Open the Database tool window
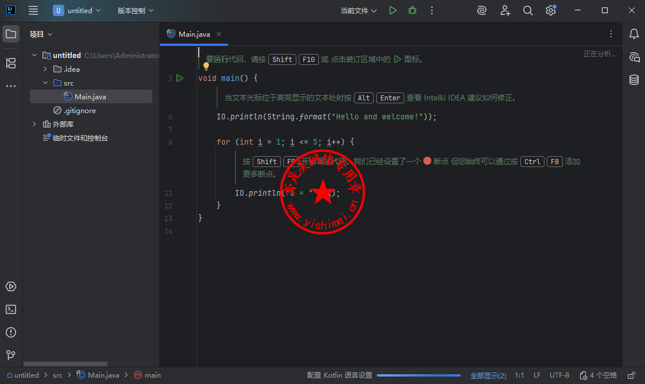The width and height of the screenshot is (645, 384). click(x=634, y=80)
